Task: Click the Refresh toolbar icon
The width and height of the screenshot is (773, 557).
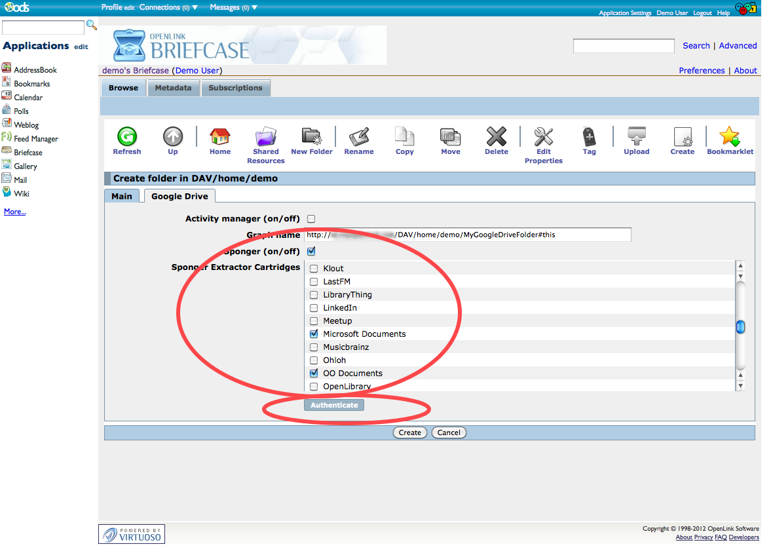Action: (x=126, y=137)
